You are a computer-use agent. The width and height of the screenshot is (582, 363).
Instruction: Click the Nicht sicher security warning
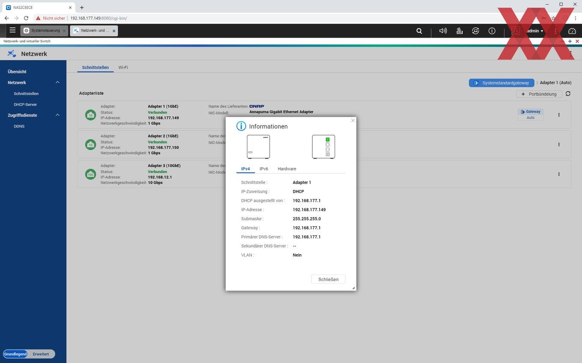50,18
